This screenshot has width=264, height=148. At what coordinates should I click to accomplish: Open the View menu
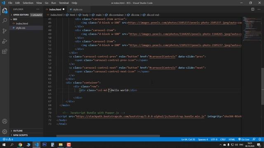coord(39,3)
